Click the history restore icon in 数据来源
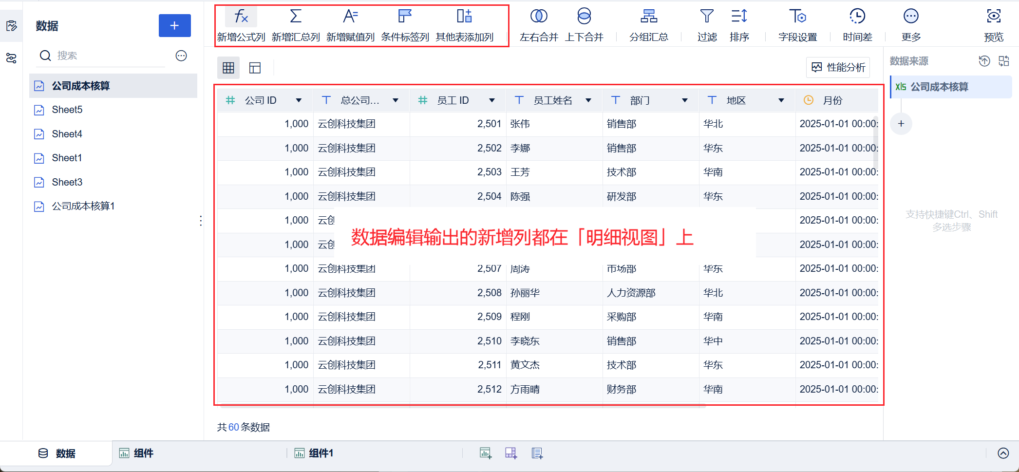This screenshot has height=472, width=1019. [984, 61]
